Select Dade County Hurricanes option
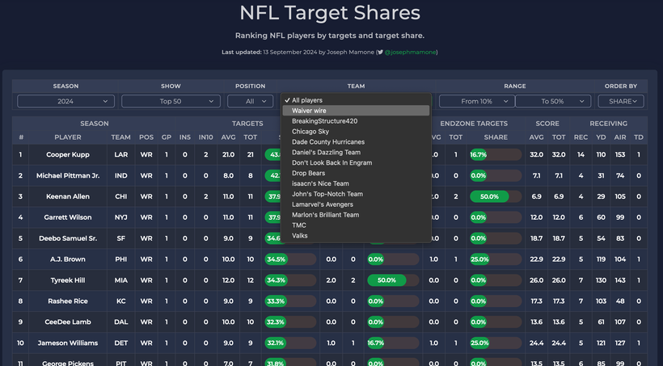Image resolution: width=663 pixels, height=366 pixels. [356, 142]
